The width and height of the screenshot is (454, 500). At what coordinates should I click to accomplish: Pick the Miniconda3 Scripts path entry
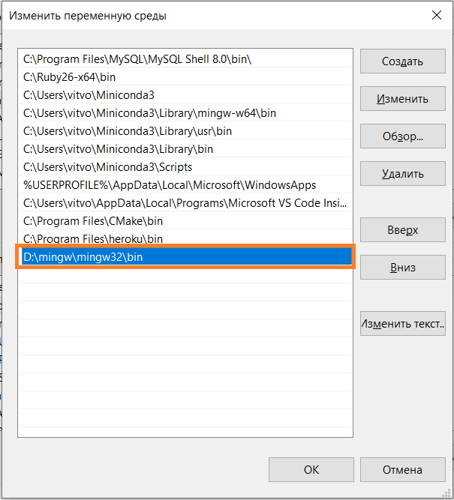tap(107, 167)
